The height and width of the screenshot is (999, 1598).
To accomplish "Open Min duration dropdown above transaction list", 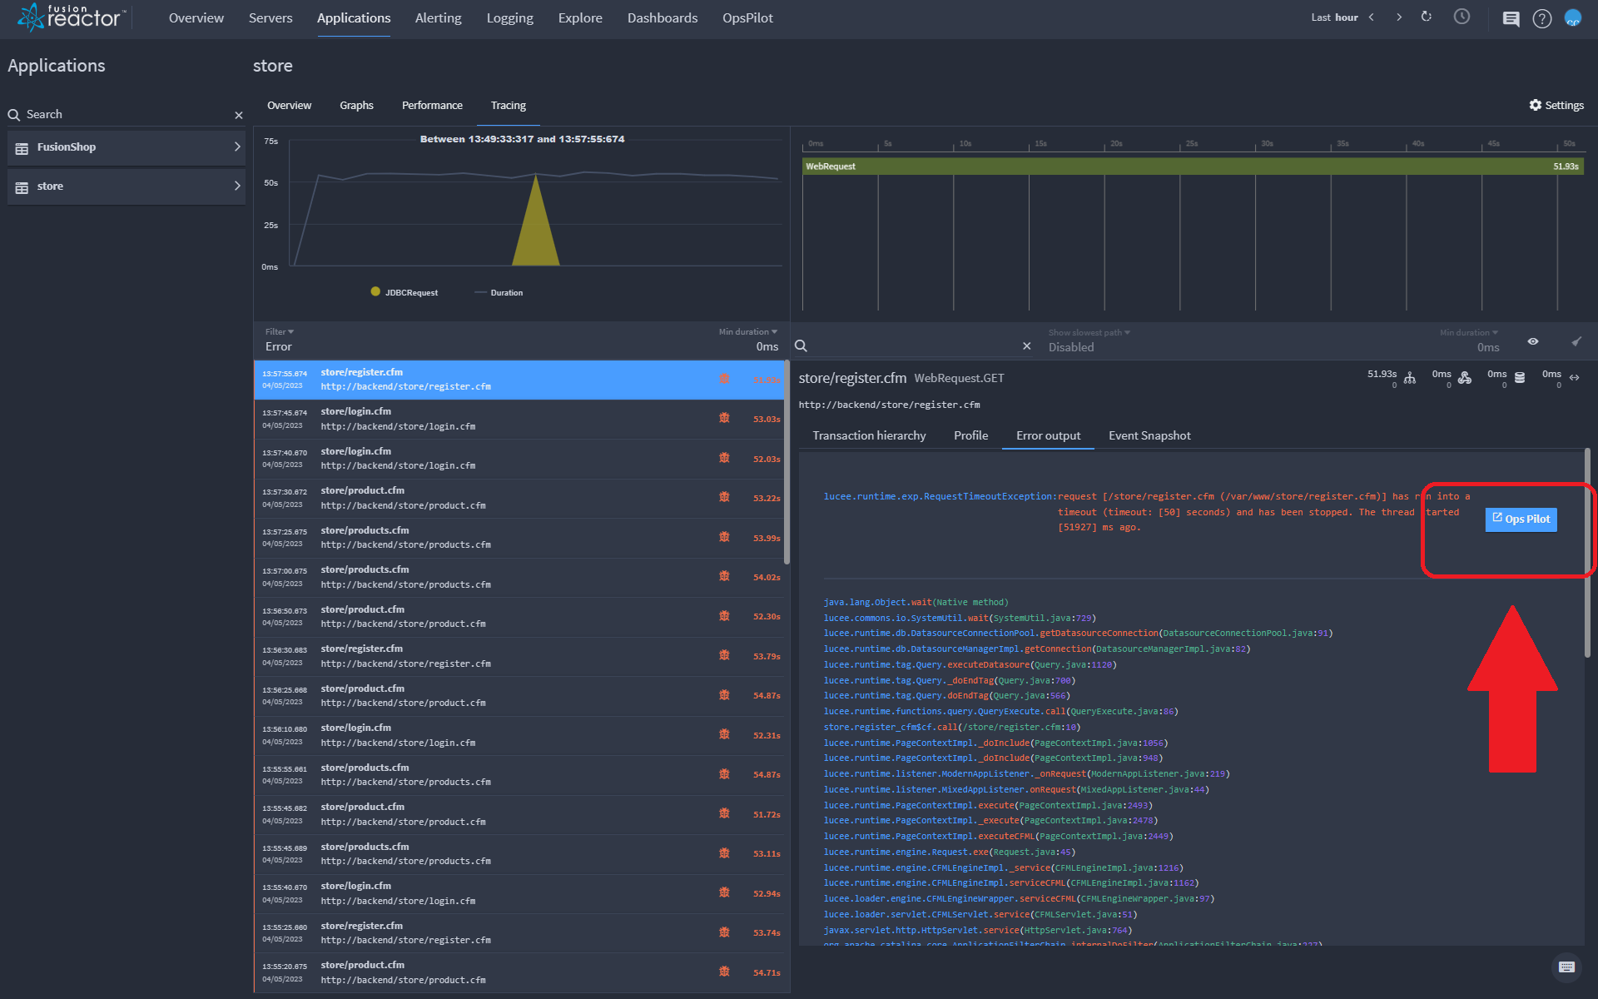I will point(748,340).
